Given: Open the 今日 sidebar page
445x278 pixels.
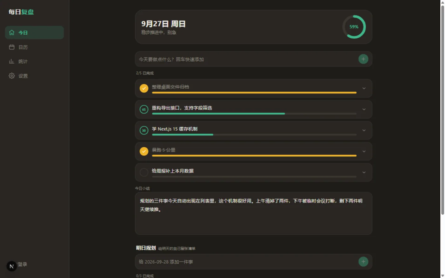Looking at the screenshot, I should (x=34, y=32).
